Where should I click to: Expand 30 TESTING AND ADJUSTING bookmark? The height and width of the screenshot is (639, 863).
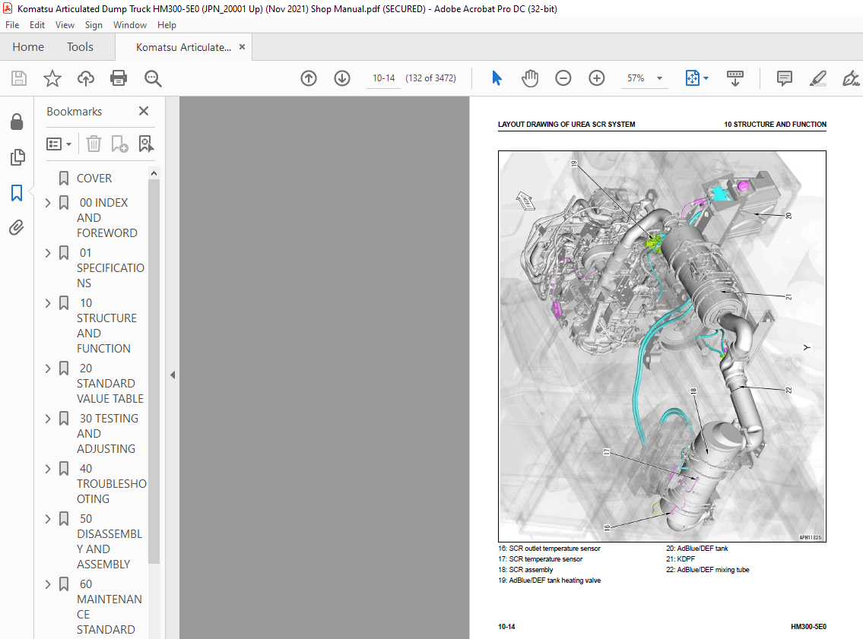[48, 419]
